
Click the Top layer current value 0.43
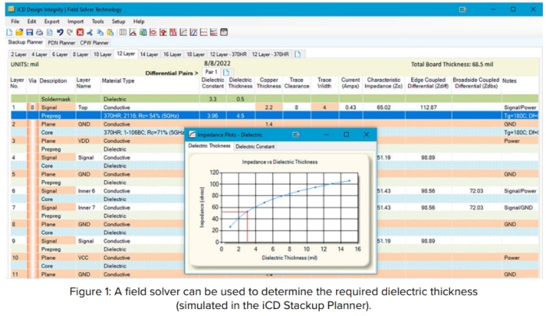pyautogui.click(x=350, y=108)
